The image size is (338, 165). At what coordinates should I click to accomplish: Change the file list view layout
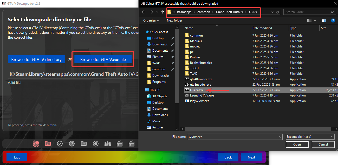pyautogui.click(x=309, y=20)
